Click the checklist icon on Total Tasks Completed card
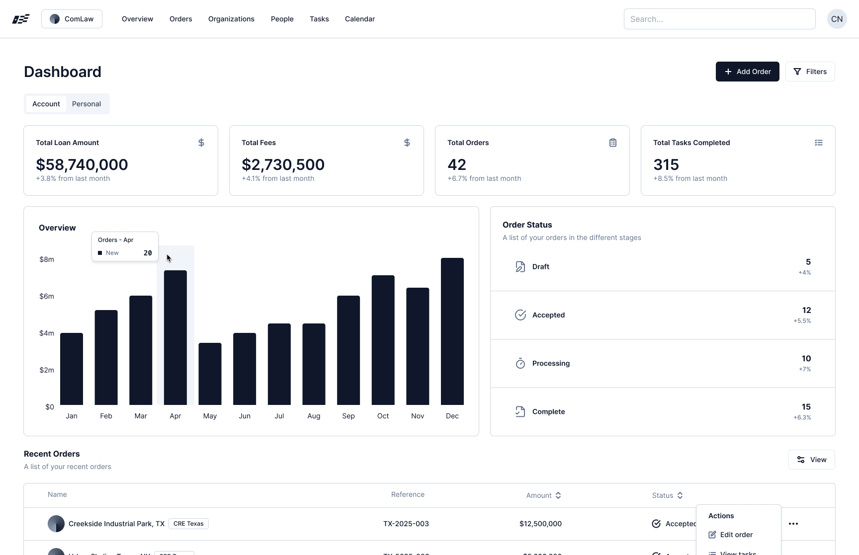This screenshot has width=859, height=555. coord(818,143)
